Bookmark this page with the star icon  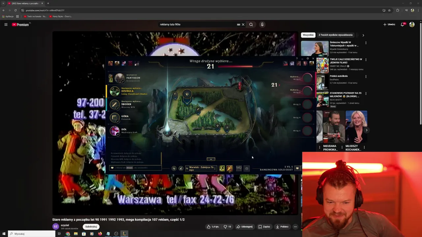(389, 10)
